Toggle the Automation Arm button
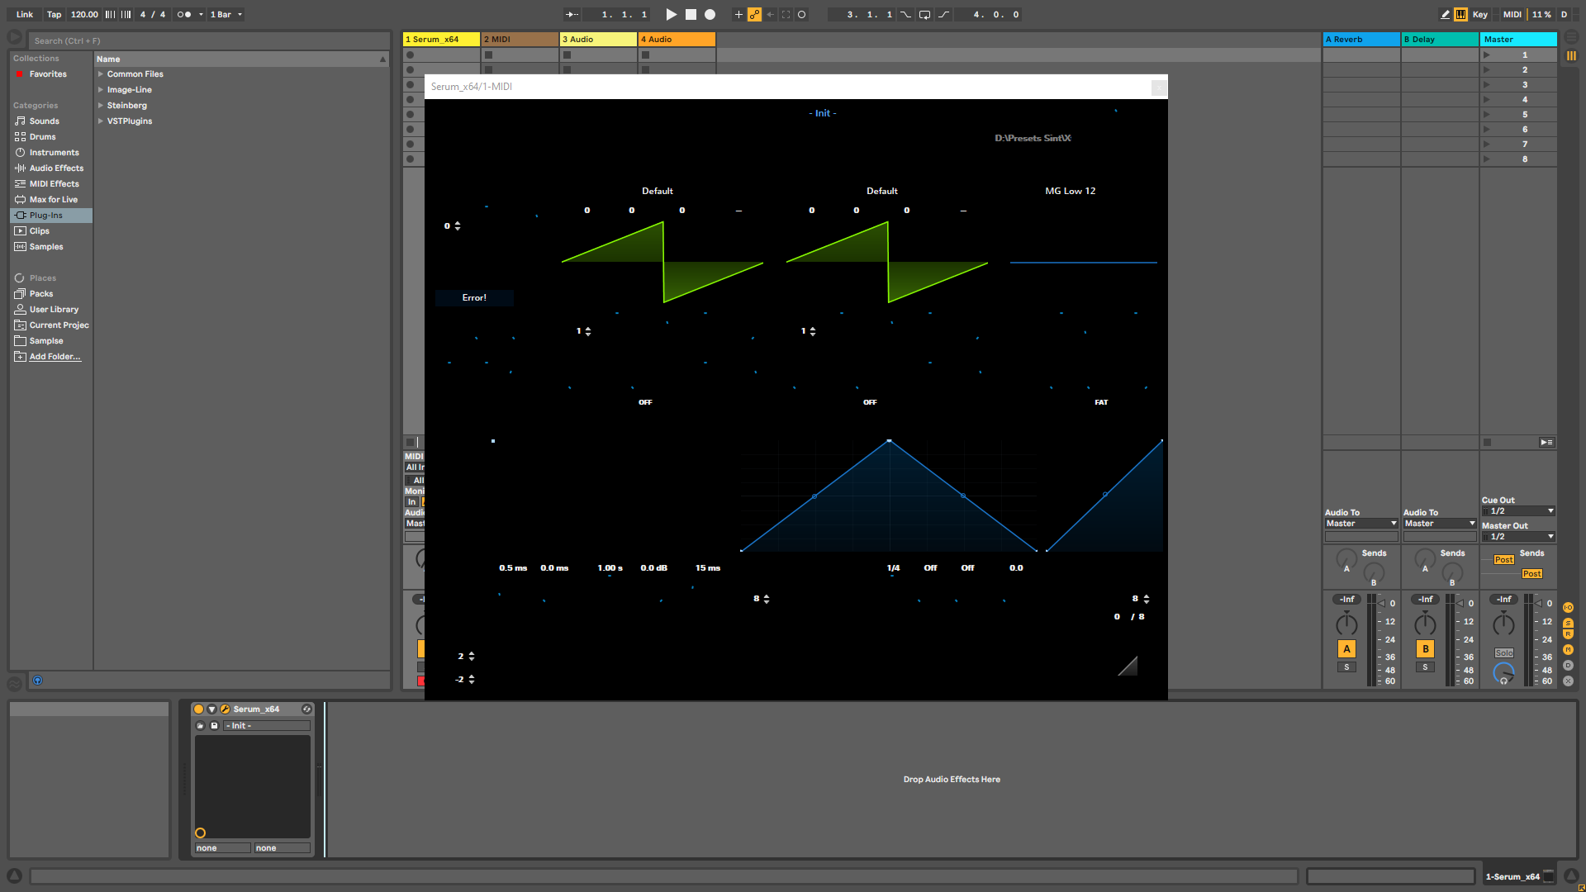 pyautogui.click(x=754, y=14)
